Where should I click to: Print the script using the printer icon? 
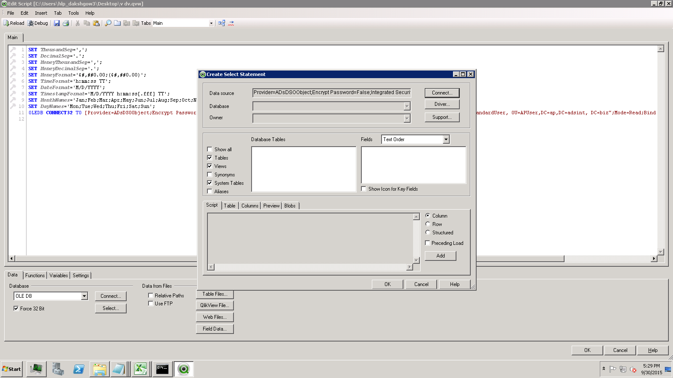click(x=66, y=23)
